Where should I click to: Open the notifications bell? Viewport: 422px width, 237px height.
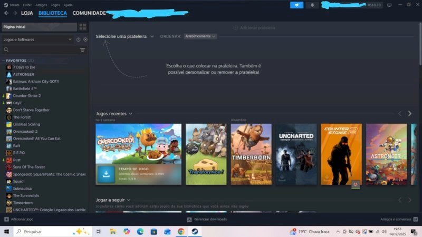(312, 5)
